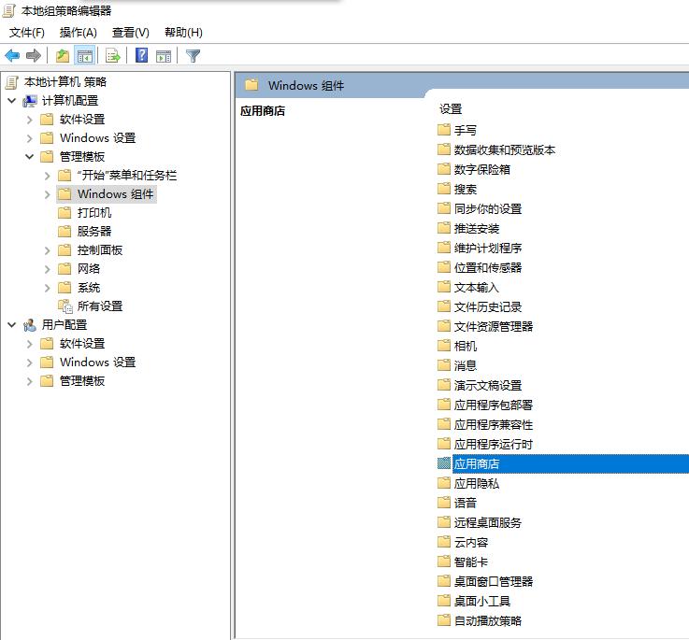The height and width of the screenshot is (640, 689).
Task: Select 自动播放策略 in the list
Action: (488, 620)
